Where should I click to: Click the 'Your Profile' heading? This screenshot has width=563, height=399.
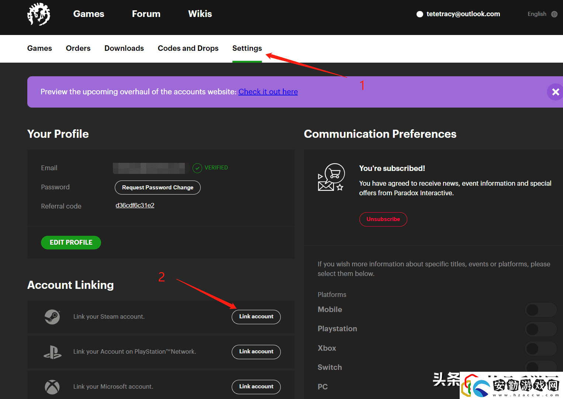pyautogui.click(x=58, y=134)
